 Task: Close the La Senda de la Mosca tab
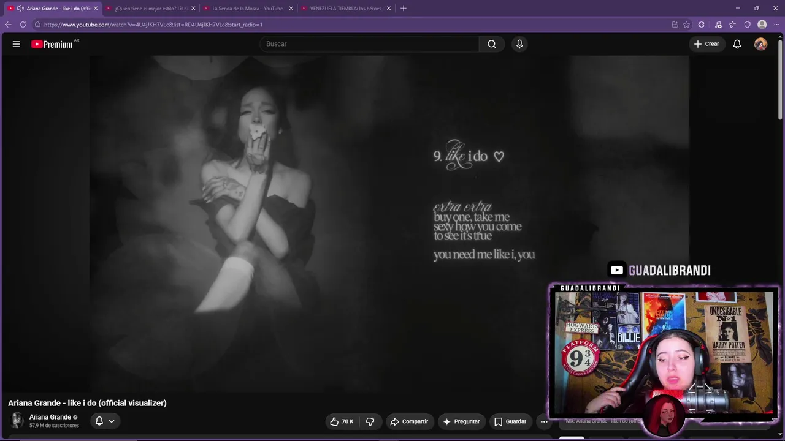[x=291, y=9]
